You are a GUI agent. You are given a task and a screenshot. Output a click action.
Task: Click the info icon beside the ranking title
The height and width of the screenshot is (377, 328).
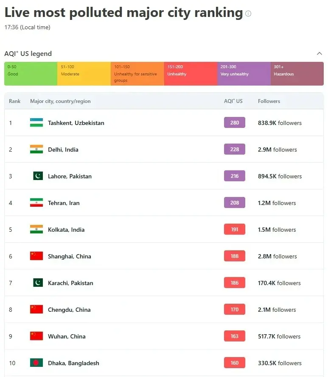coord(248,14)
